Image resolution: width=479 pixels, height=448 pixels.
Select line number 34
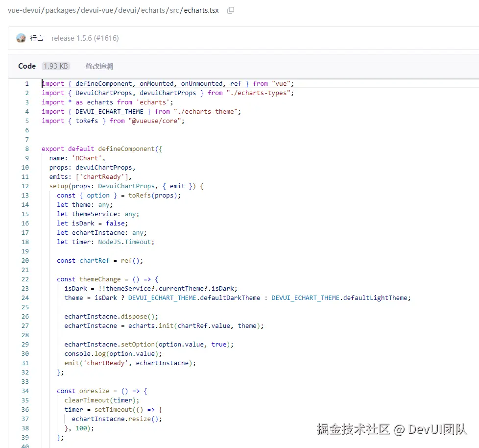point(25,391)
